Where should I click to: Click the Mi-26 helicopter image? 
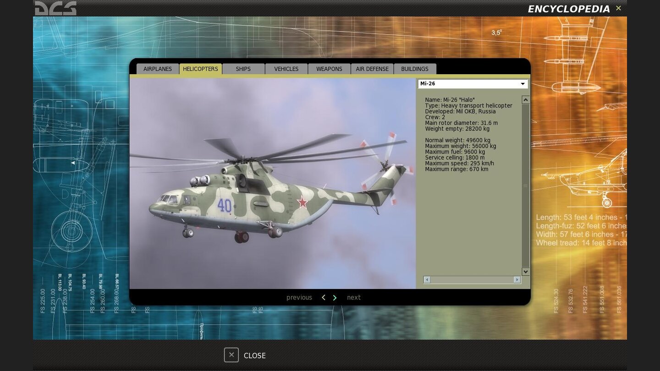click(x=273, y=183)
